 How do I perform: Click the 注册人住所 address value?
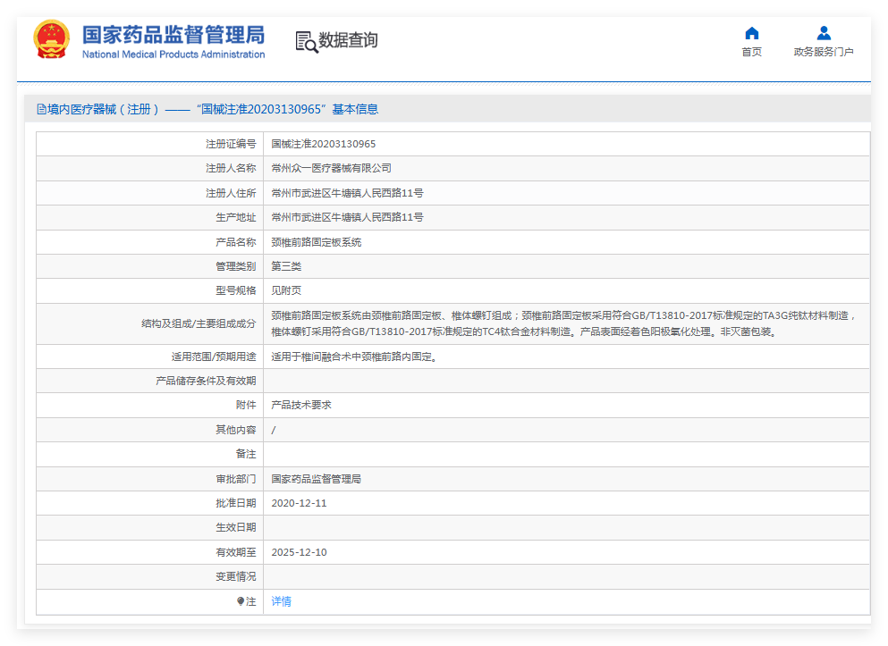pos(347,194)
